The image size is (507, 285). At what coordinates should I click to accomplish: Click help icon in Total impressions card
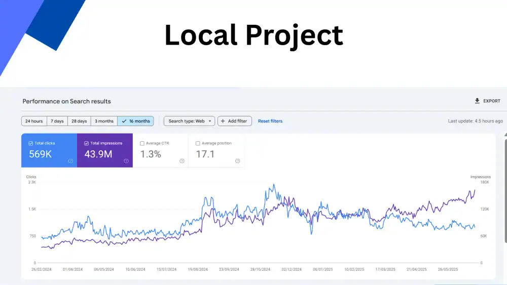coord(126,161)
